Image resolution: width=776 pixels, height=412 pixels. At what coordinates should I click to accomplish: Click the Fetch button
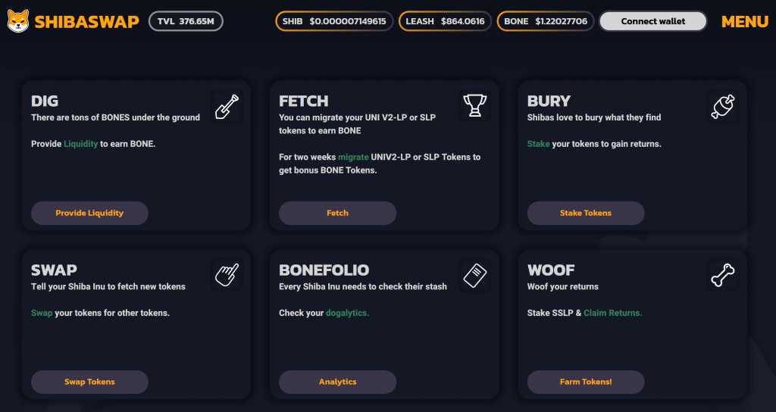click(x=337, y=213)
